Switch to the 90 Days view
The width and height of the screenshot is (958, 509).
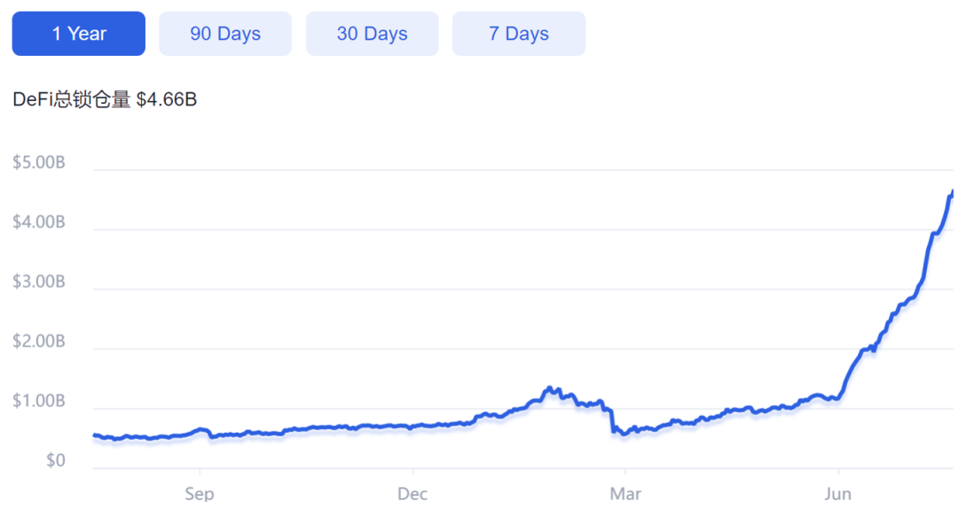coord(225,34)
